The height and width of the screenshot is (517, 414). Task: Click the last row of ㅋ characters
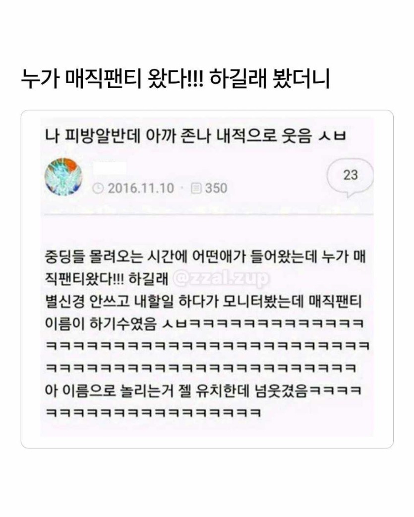coord(153,413)
